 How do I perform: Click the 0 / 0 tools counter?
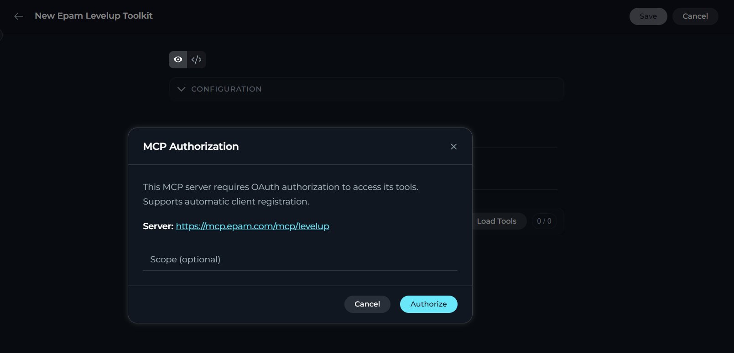pyautogui.click(x=544, y=221)
